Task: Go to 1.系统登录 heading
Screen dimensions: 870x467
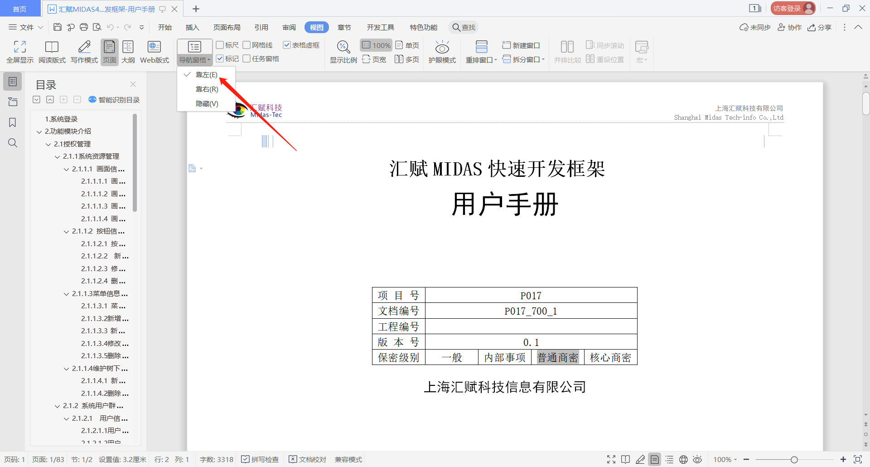Action: [x=61, y=119]
